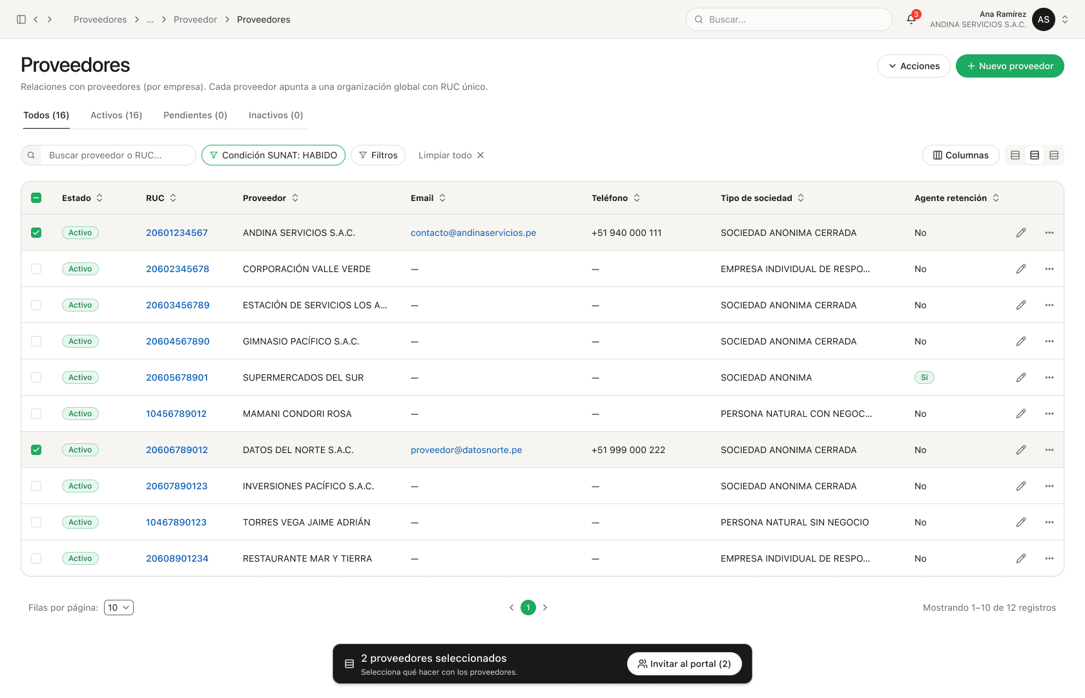Open the Filtros button

point(378,155)
